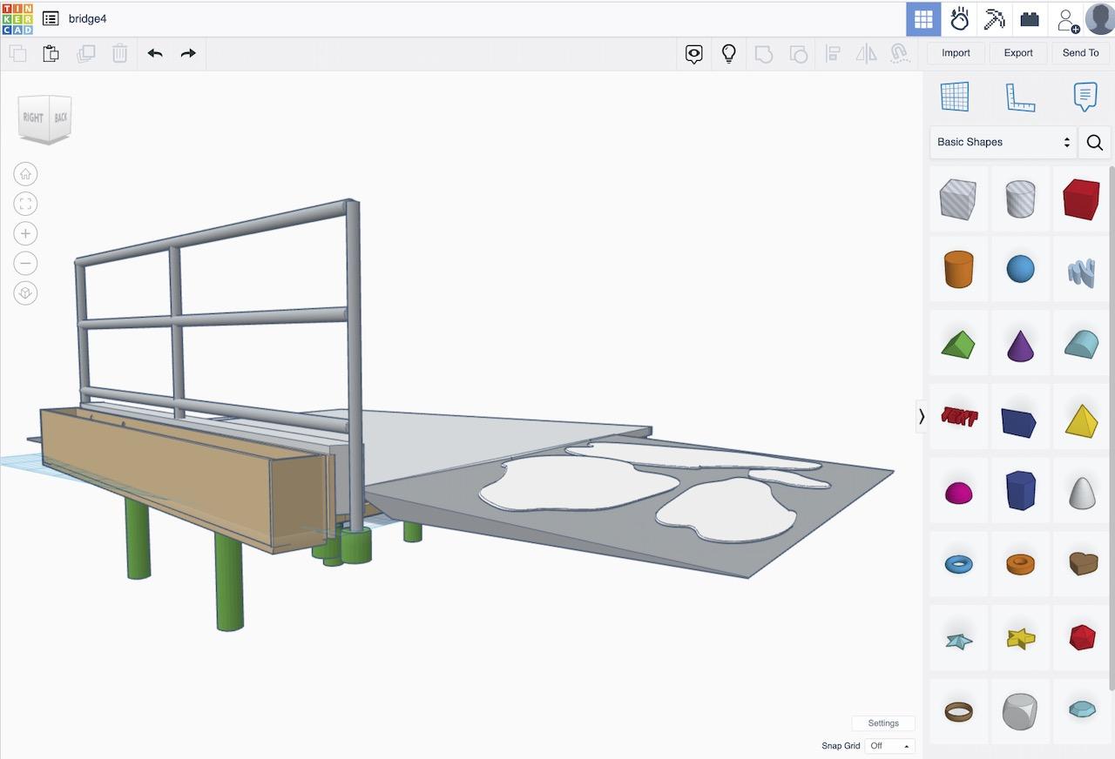Open the user profile avatar
The width and height of the screenshot is (1115, 759).
click(x=1100, y=18)
